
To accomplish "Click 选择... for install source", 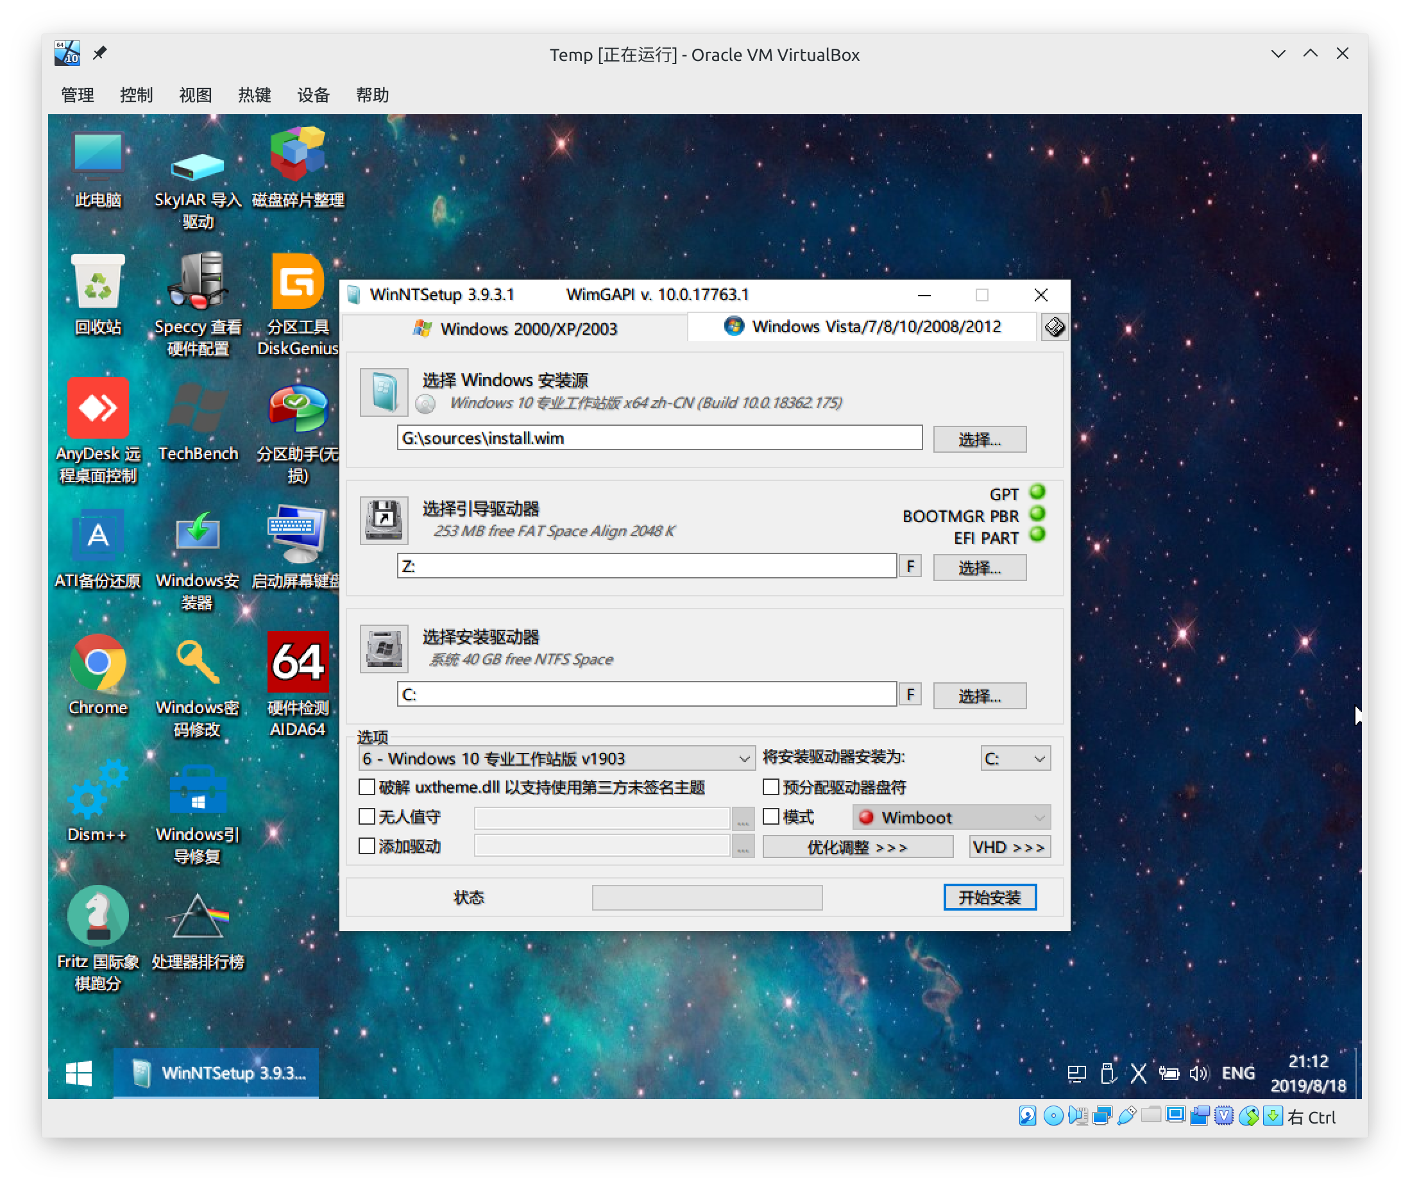I will click(980, 439).
